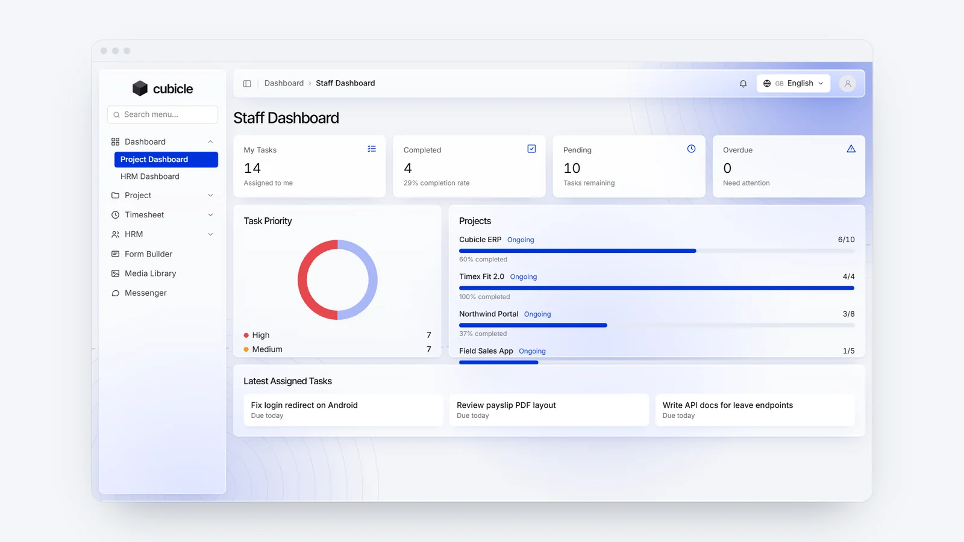Screen dimensions: 964x542
Task: Open the notifications bell
Action: click(x=743, y=84)
